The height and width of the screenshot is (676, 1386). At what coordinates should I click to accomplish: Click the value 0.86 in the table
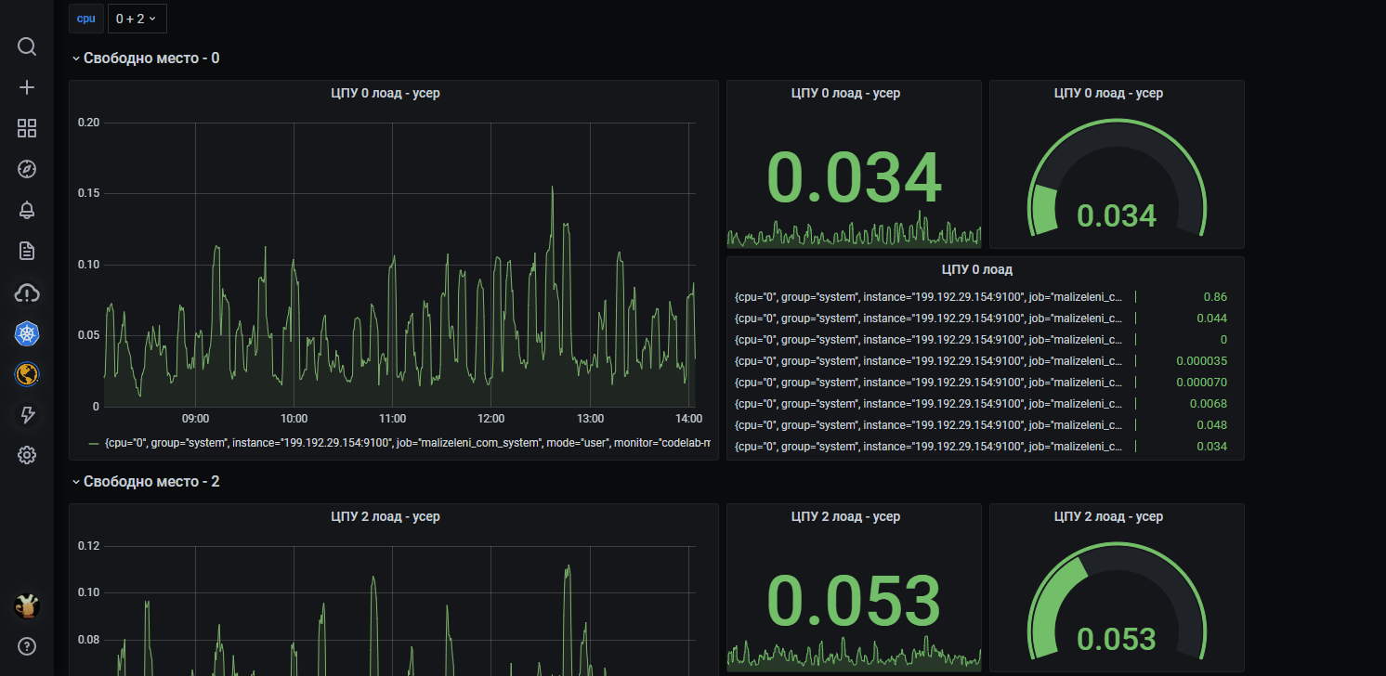point(1217,296)
